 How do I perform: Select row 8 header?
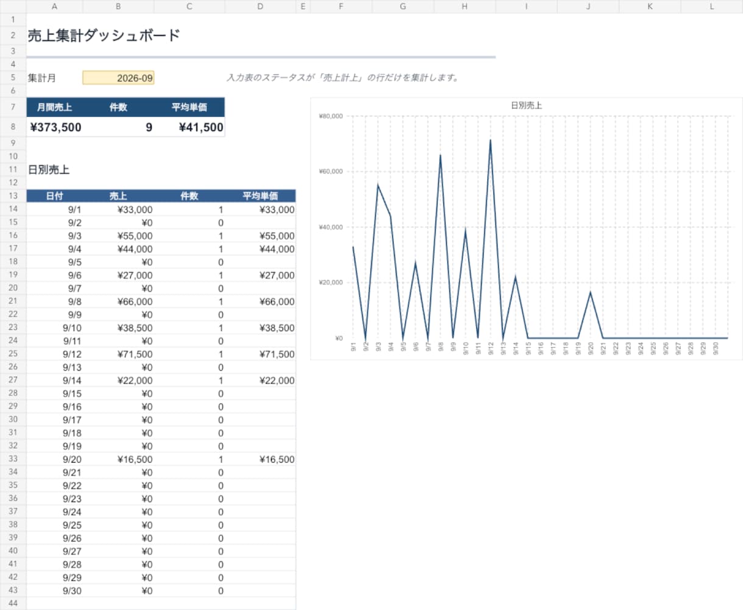(x=13, y=127)
